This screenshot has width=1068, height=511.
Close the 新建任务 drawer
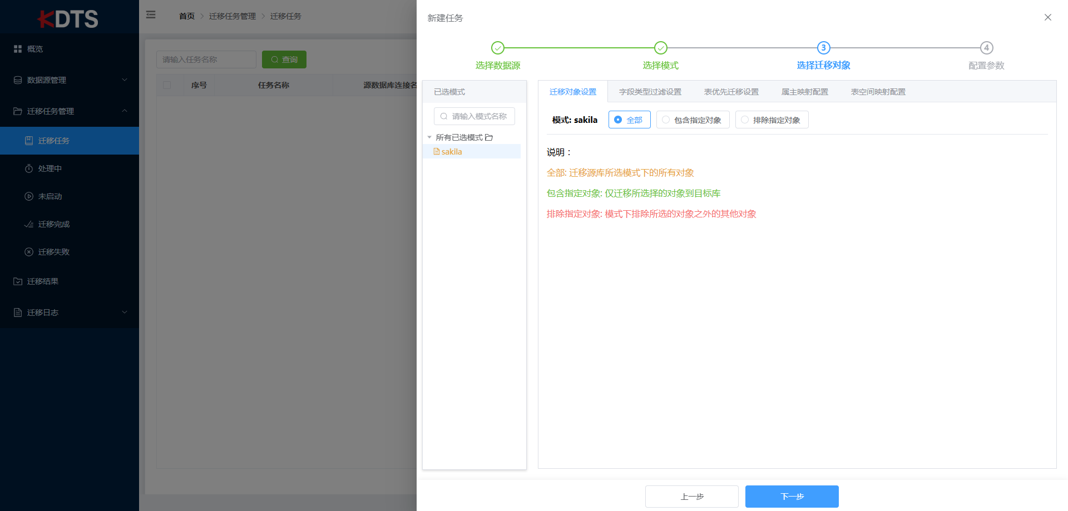[1048, 17]
